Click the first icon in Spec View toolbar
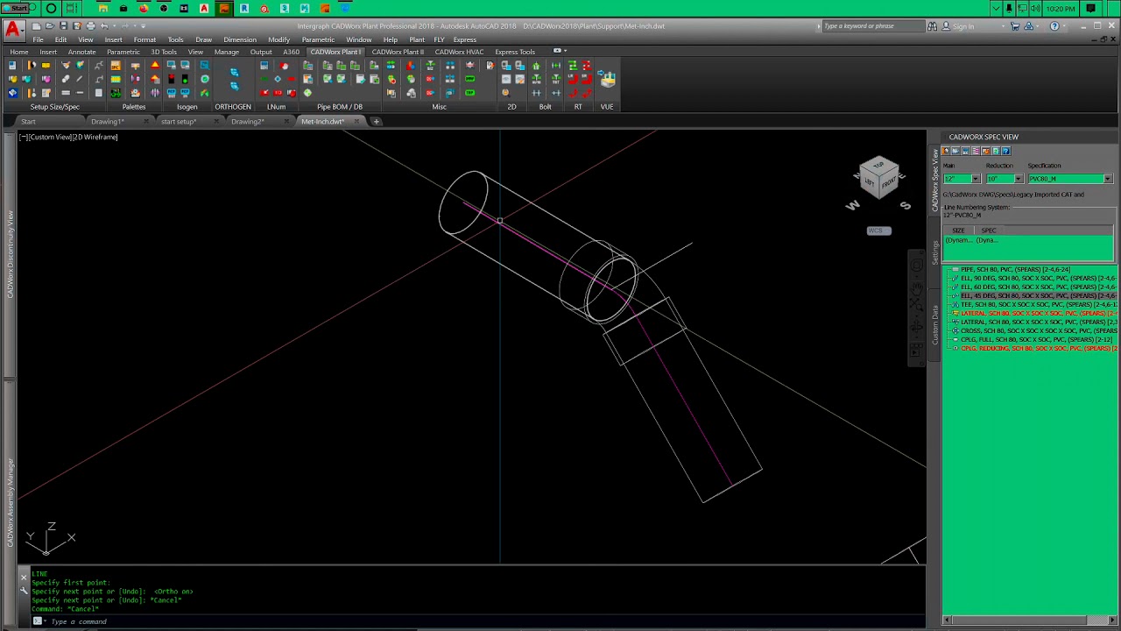 pyautogui.click(x=947, y=151)
